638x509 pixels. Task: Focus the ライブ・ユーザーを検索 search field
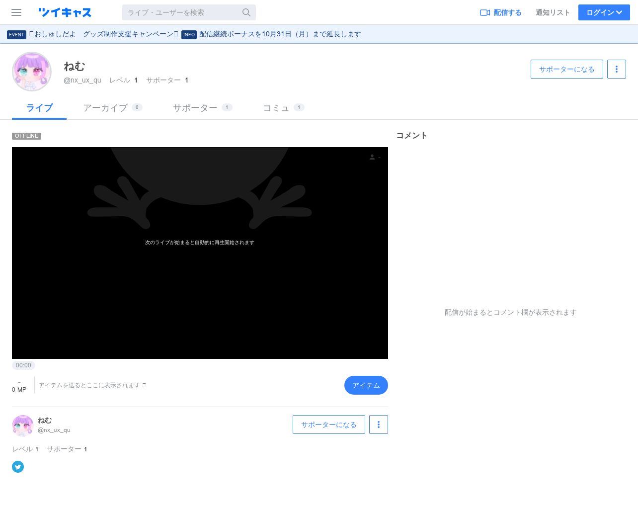[189, 12]
